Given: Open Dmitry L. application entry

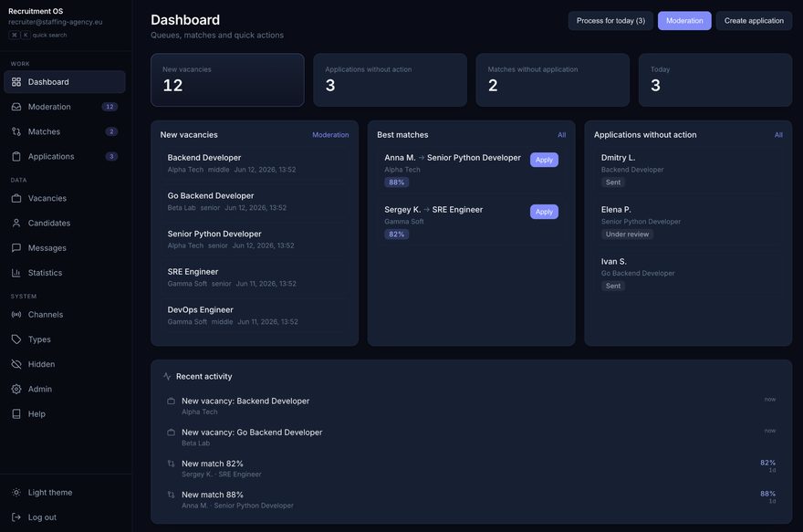Looking at the screenshot, I should point(688,170).
